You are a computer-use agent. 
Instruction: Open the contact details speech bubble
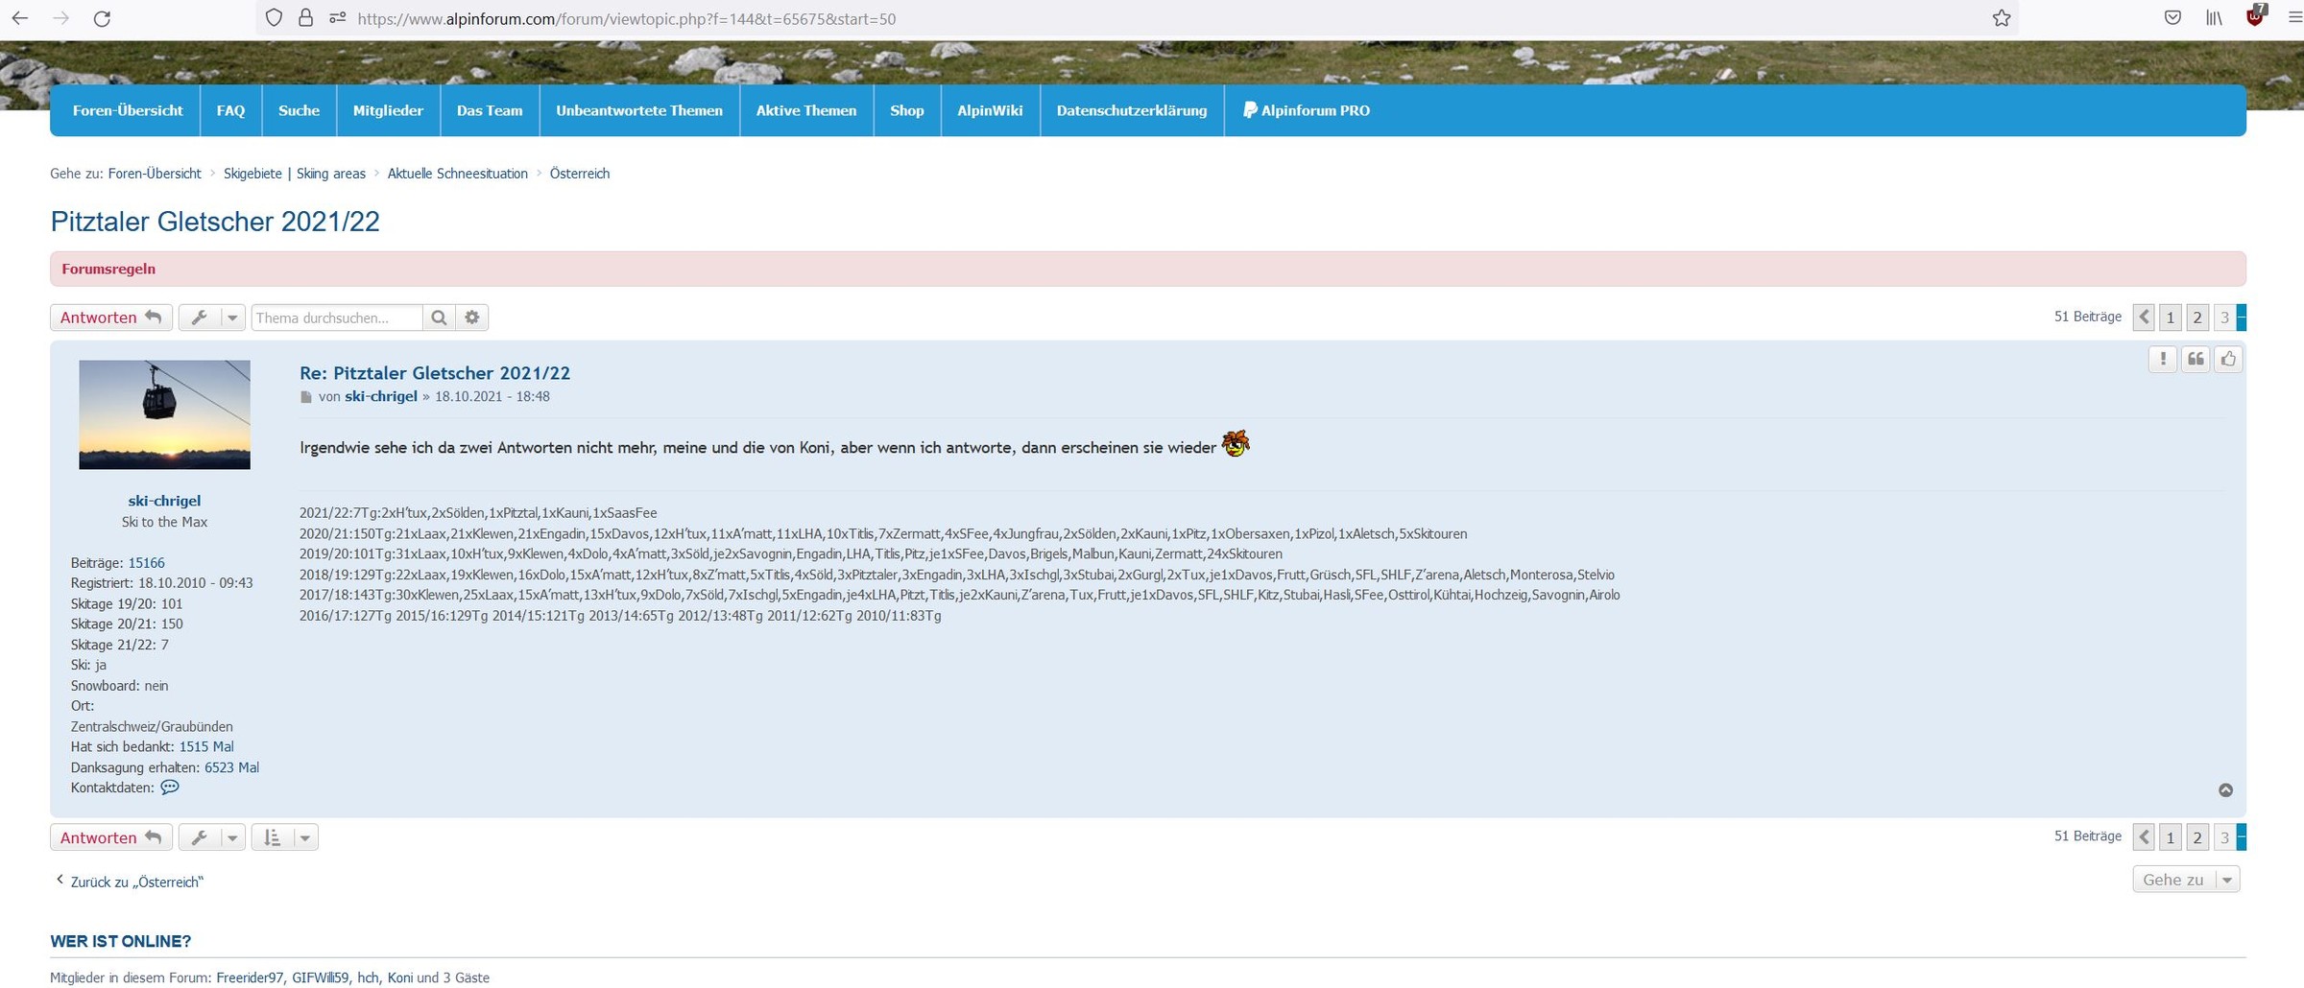click(x=170, y=788)
